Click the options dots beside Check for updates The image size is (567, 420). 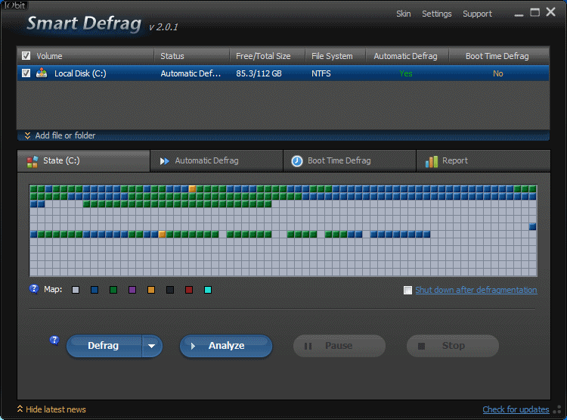tap(559, 409)
